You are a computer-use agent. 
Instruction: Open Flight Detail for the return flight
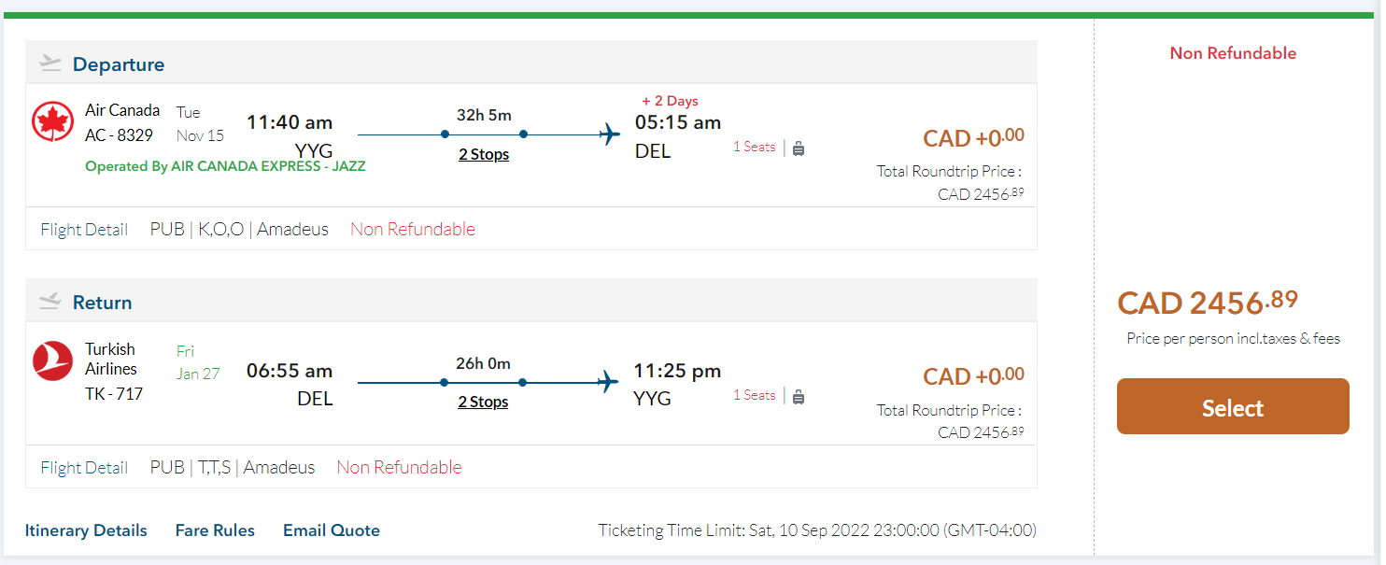coord(84,468)
